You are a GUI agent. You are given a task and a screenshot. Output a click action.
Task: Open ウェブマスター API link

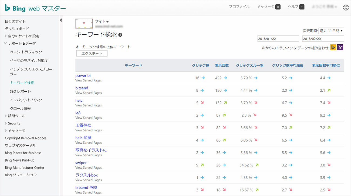(20, 145)
